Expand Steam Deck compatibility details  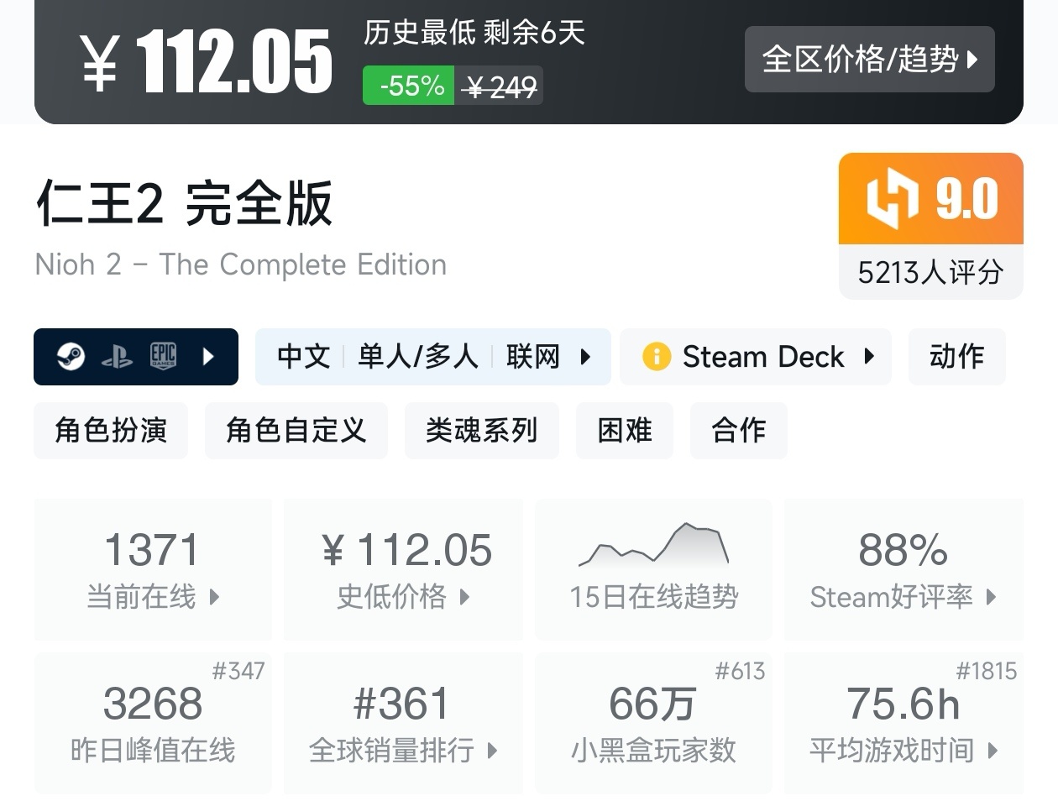(x=869, y=356)
